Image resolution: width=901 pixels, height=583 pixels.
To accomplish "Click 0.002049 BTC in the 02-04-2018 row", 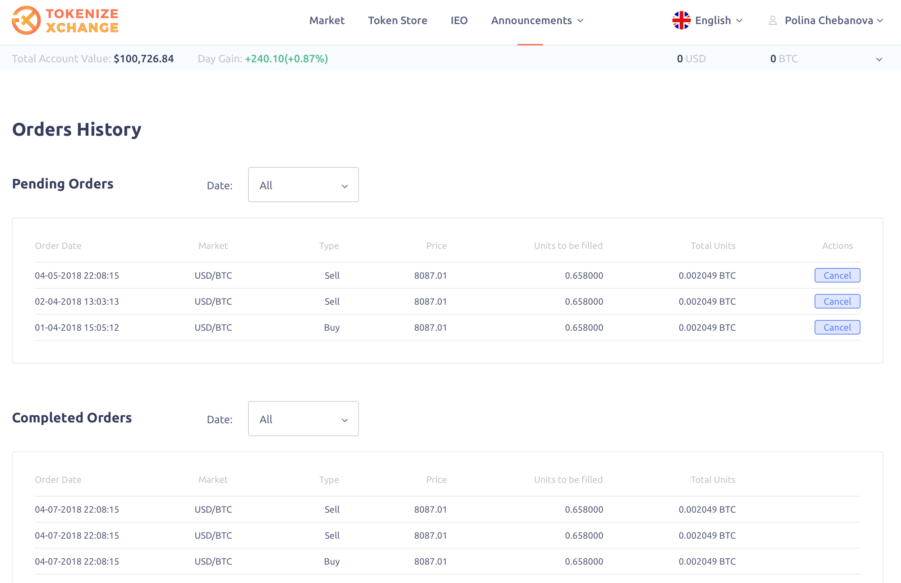I will (707, 301).
